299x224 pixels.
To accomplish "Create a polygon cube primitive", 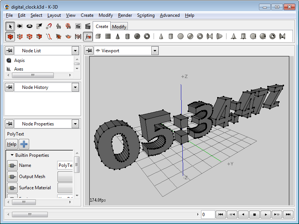I will tap(98, 36).
